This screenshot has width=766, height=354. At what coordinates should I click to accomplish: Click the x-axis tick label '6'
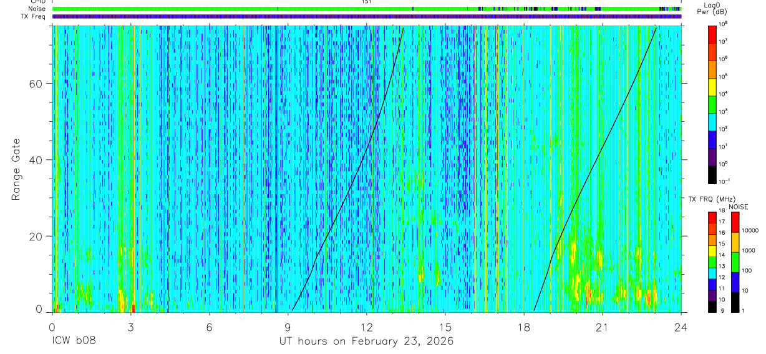pyautogui.click(x=210, y=327)
